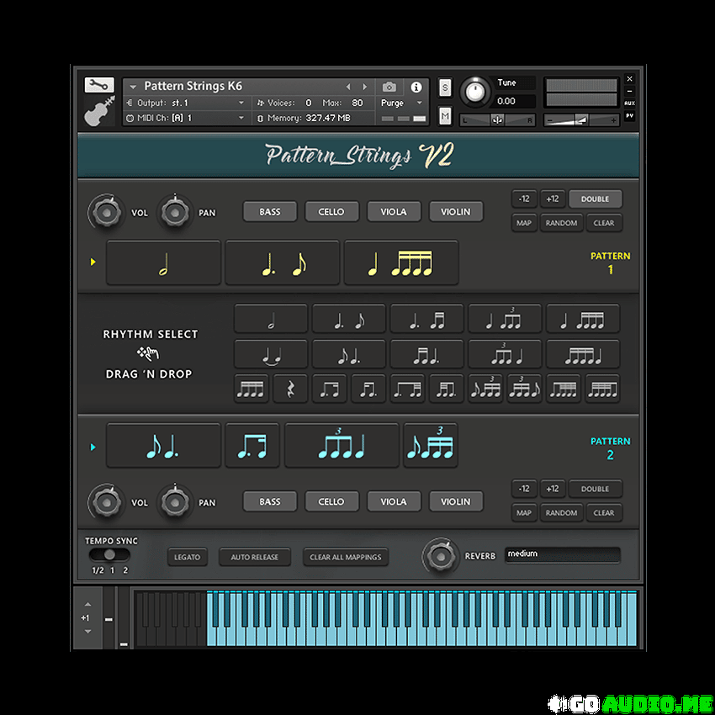715x715 pixels.
Task: Disable DOUBLE for Pattern 1
Action: (x=595, y=199)
